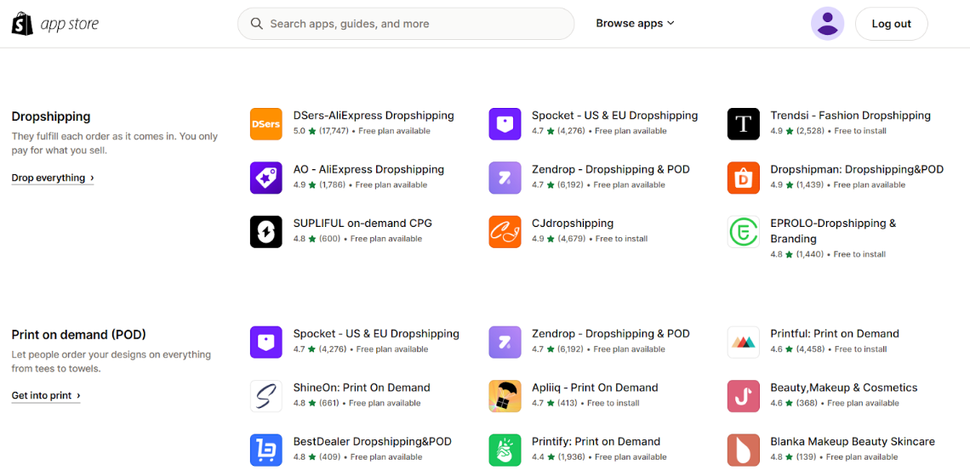Click the search magnifier icon
This screenshot has width=970, height=470.
[257, 24]
